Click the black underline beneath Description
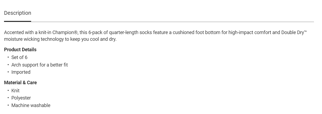 17,21
